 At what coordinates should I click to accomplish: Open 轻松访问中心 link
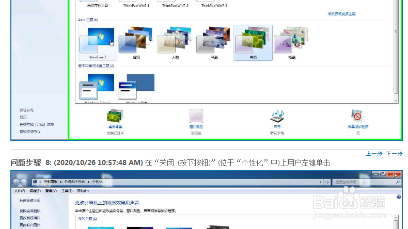pyautogui.click(x=30, y=132)
